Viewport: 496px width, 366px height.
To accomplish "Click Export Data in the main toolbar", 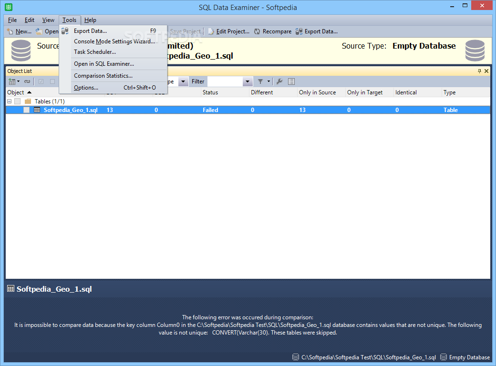I will 316,31.
